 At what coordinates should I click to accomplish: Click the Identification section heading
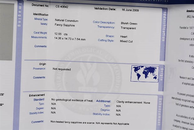(x=41, y=14)
